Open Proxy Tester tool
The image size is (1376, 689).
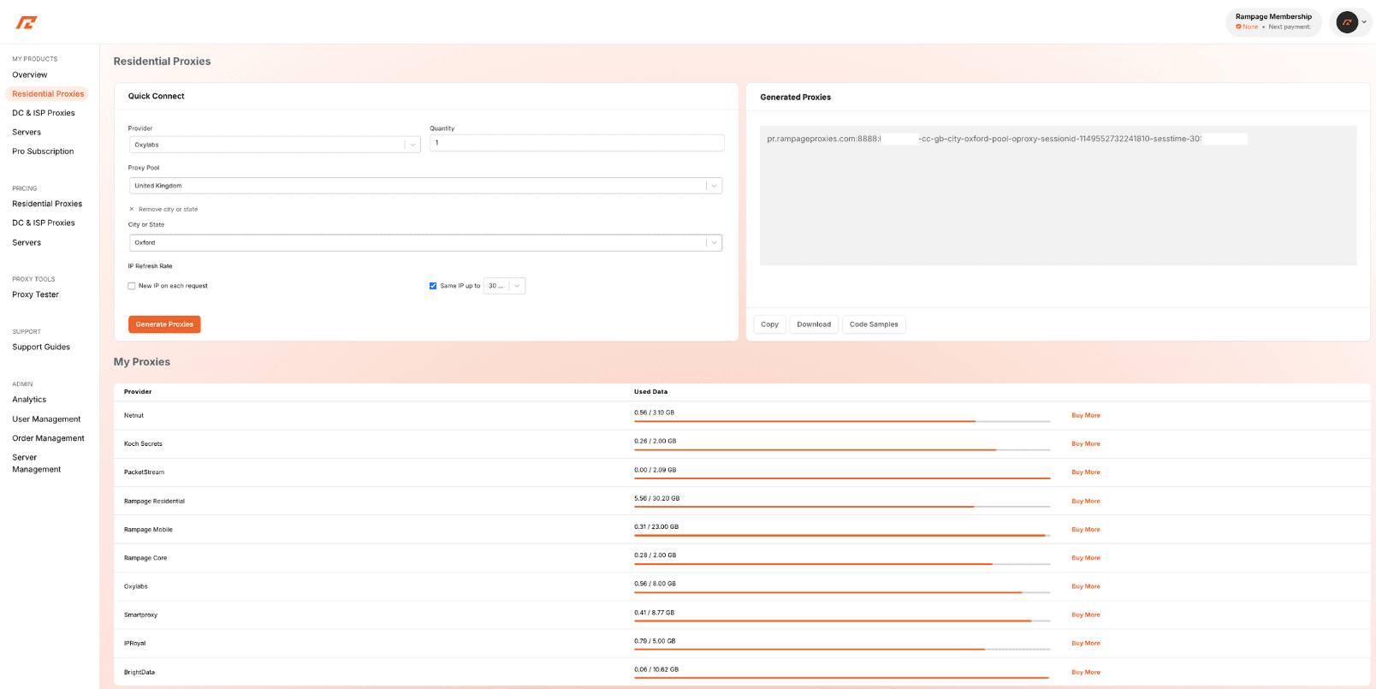(x=36, y=294)
